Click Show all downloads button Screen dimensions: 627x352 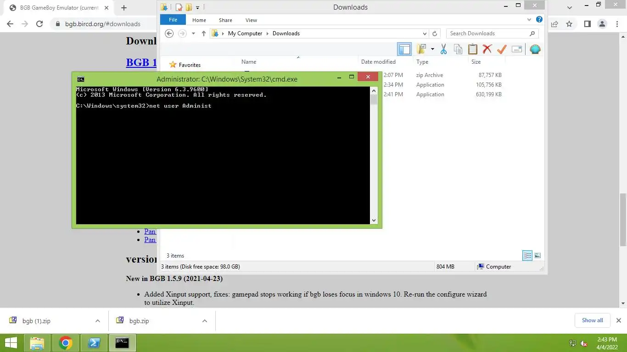(592, 320)
